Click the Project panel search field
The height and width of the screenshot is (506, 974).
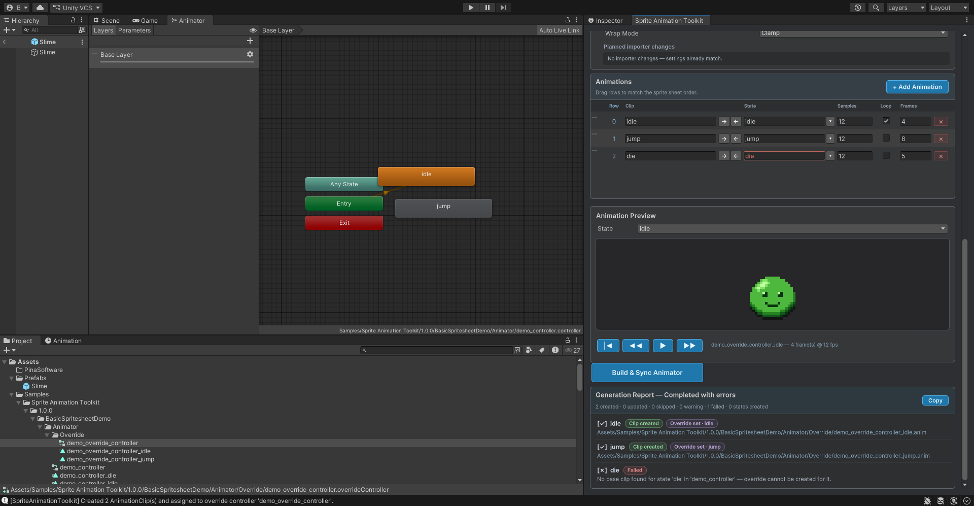pyautogui.click(x=437, y=350)
